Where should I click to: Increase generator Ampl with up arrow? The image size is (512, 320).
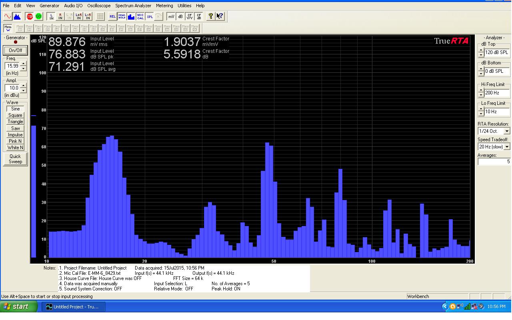click(x=24, y=86)
